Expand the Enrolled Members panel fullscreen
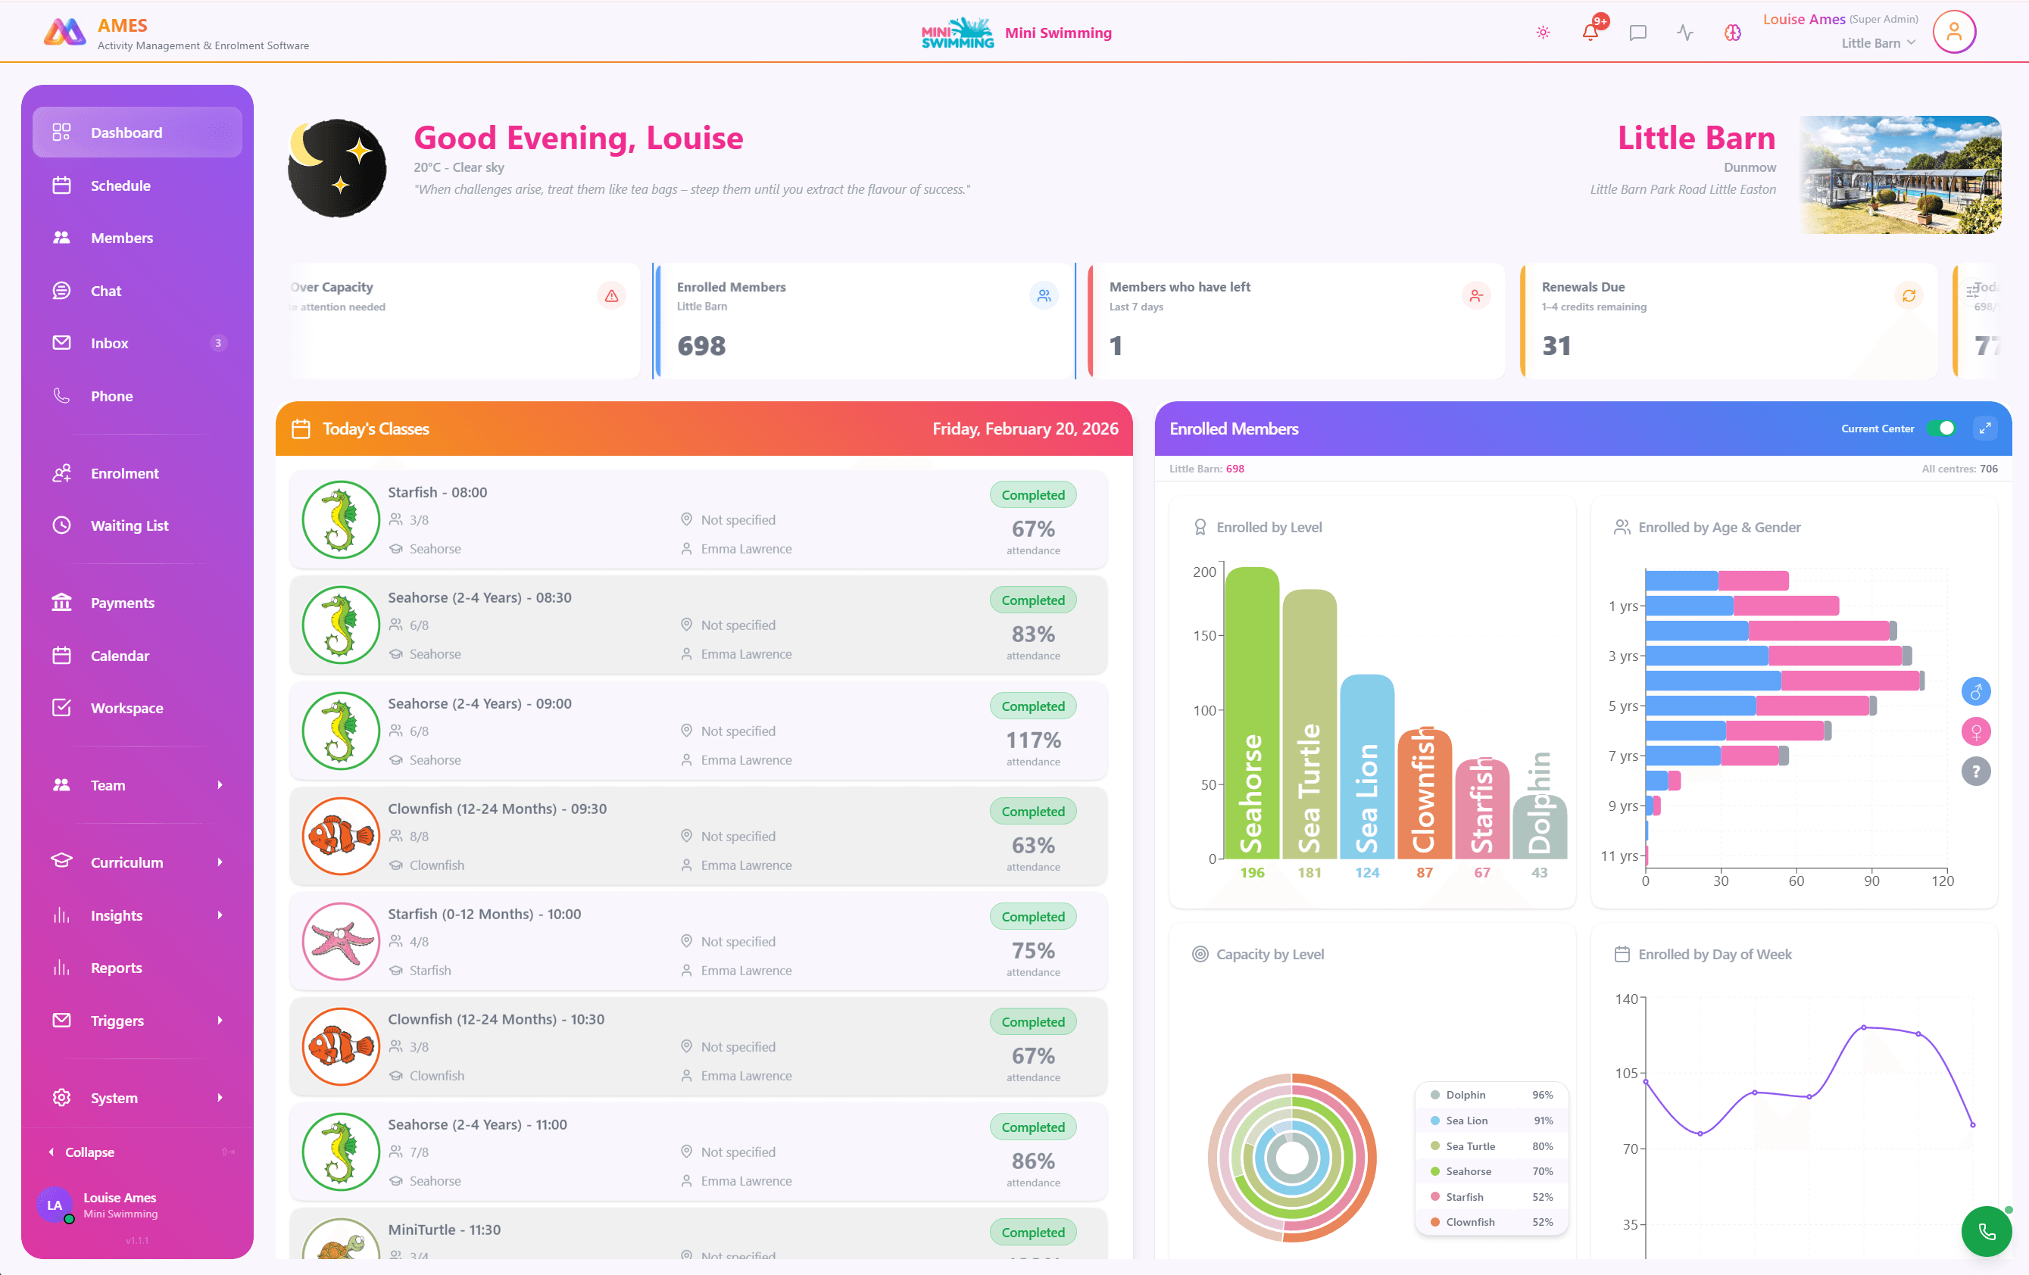Viewport: 2029px width, 1275px height. 1985,429
